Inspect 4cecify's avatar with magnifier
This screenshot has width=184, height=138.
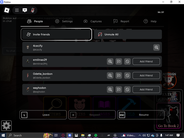point(156,47)
